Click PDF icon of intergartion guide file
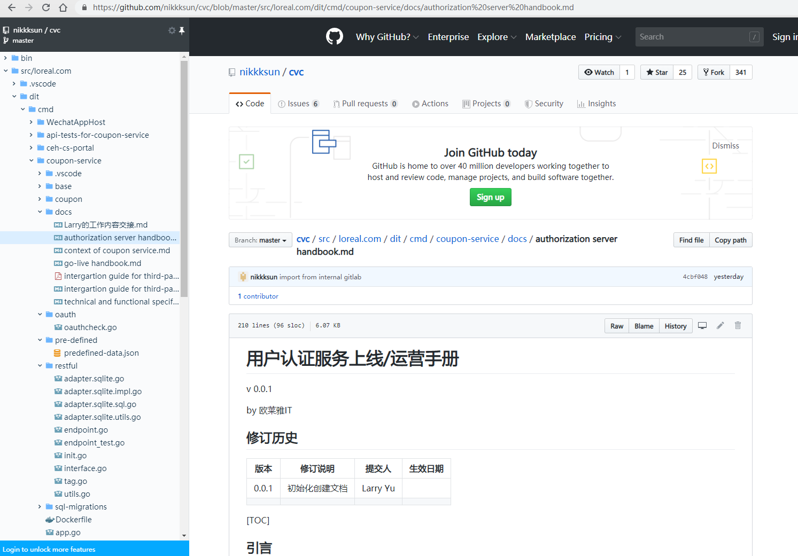The image size is (798, 556). click(58, 276)
